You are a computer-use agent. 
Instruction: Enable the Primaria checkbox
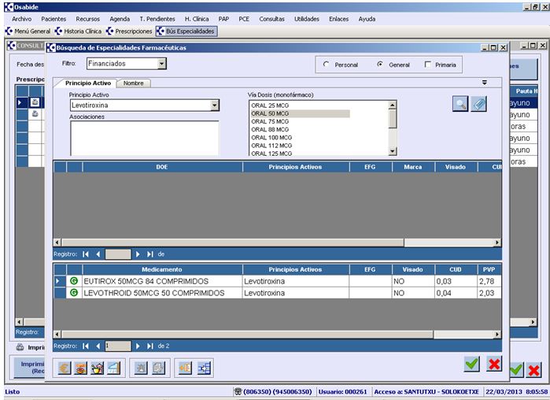428,65
